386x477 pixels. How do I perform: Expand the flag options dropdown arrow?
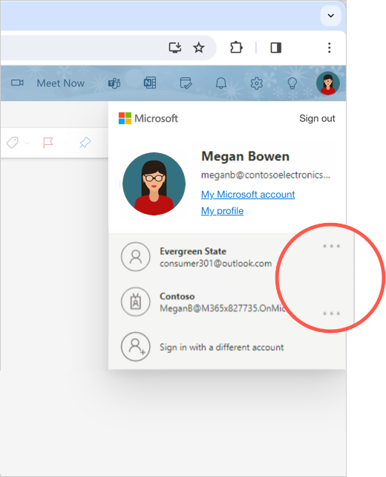coord(64,143)
